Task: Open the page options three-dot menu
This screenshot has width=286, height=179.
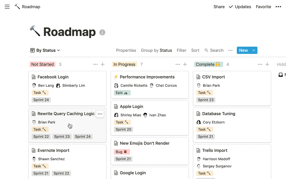Action: (x=278, y=7)
